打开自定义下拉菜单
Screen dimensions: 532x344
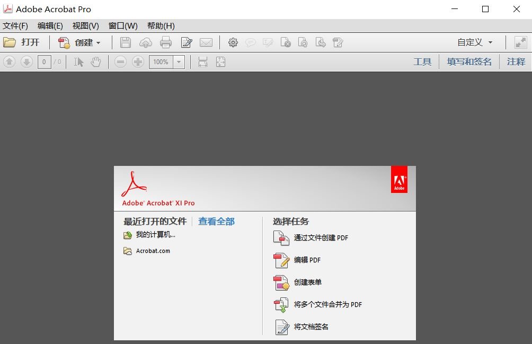[x=473, y=42]
